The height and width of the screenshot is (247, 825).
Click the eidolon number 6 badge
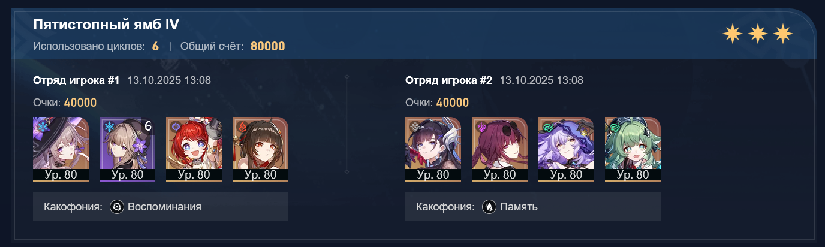click(148, 126)
